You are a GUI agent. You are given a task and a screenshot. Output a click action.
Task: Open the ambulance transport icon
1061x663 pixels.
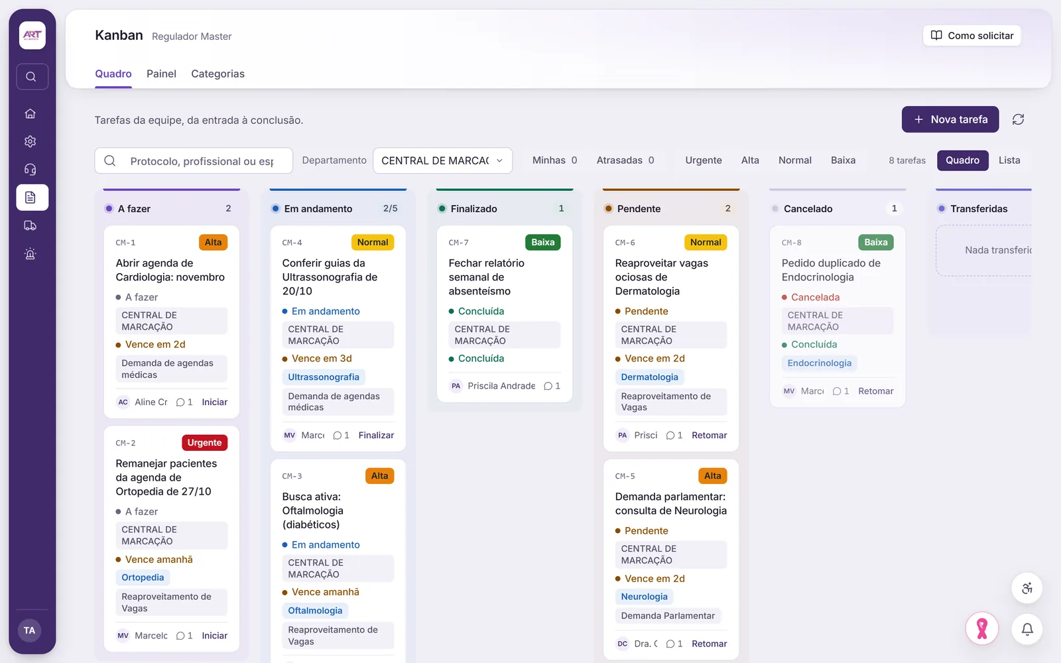(31, 225)
